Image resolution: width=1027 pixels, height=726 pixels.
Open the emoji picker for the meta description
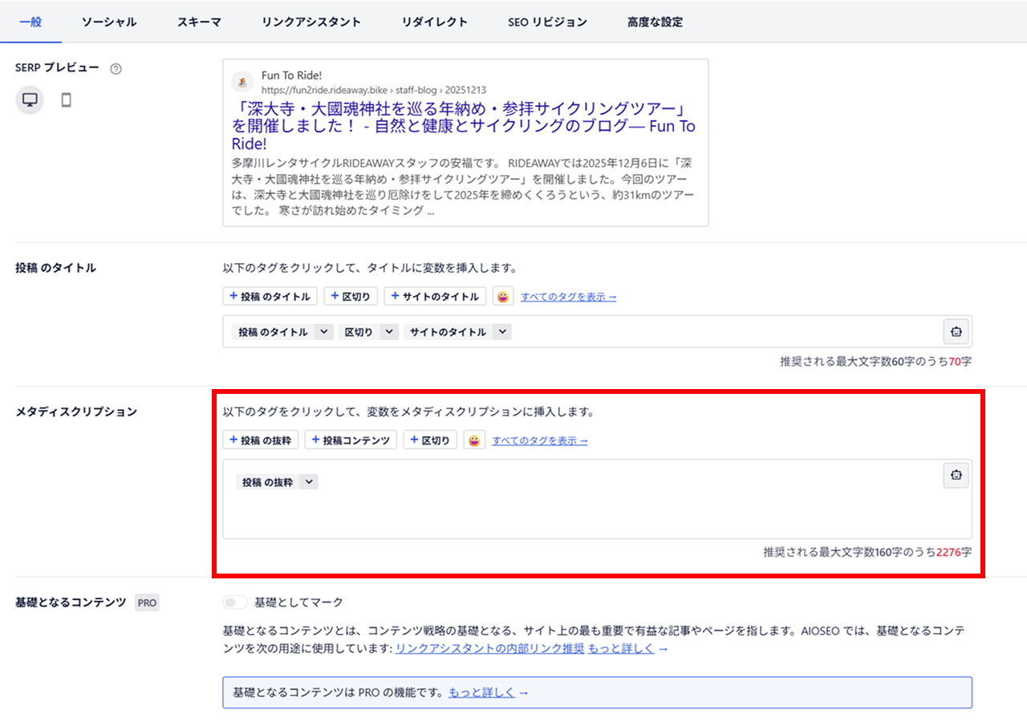[474, 440]
